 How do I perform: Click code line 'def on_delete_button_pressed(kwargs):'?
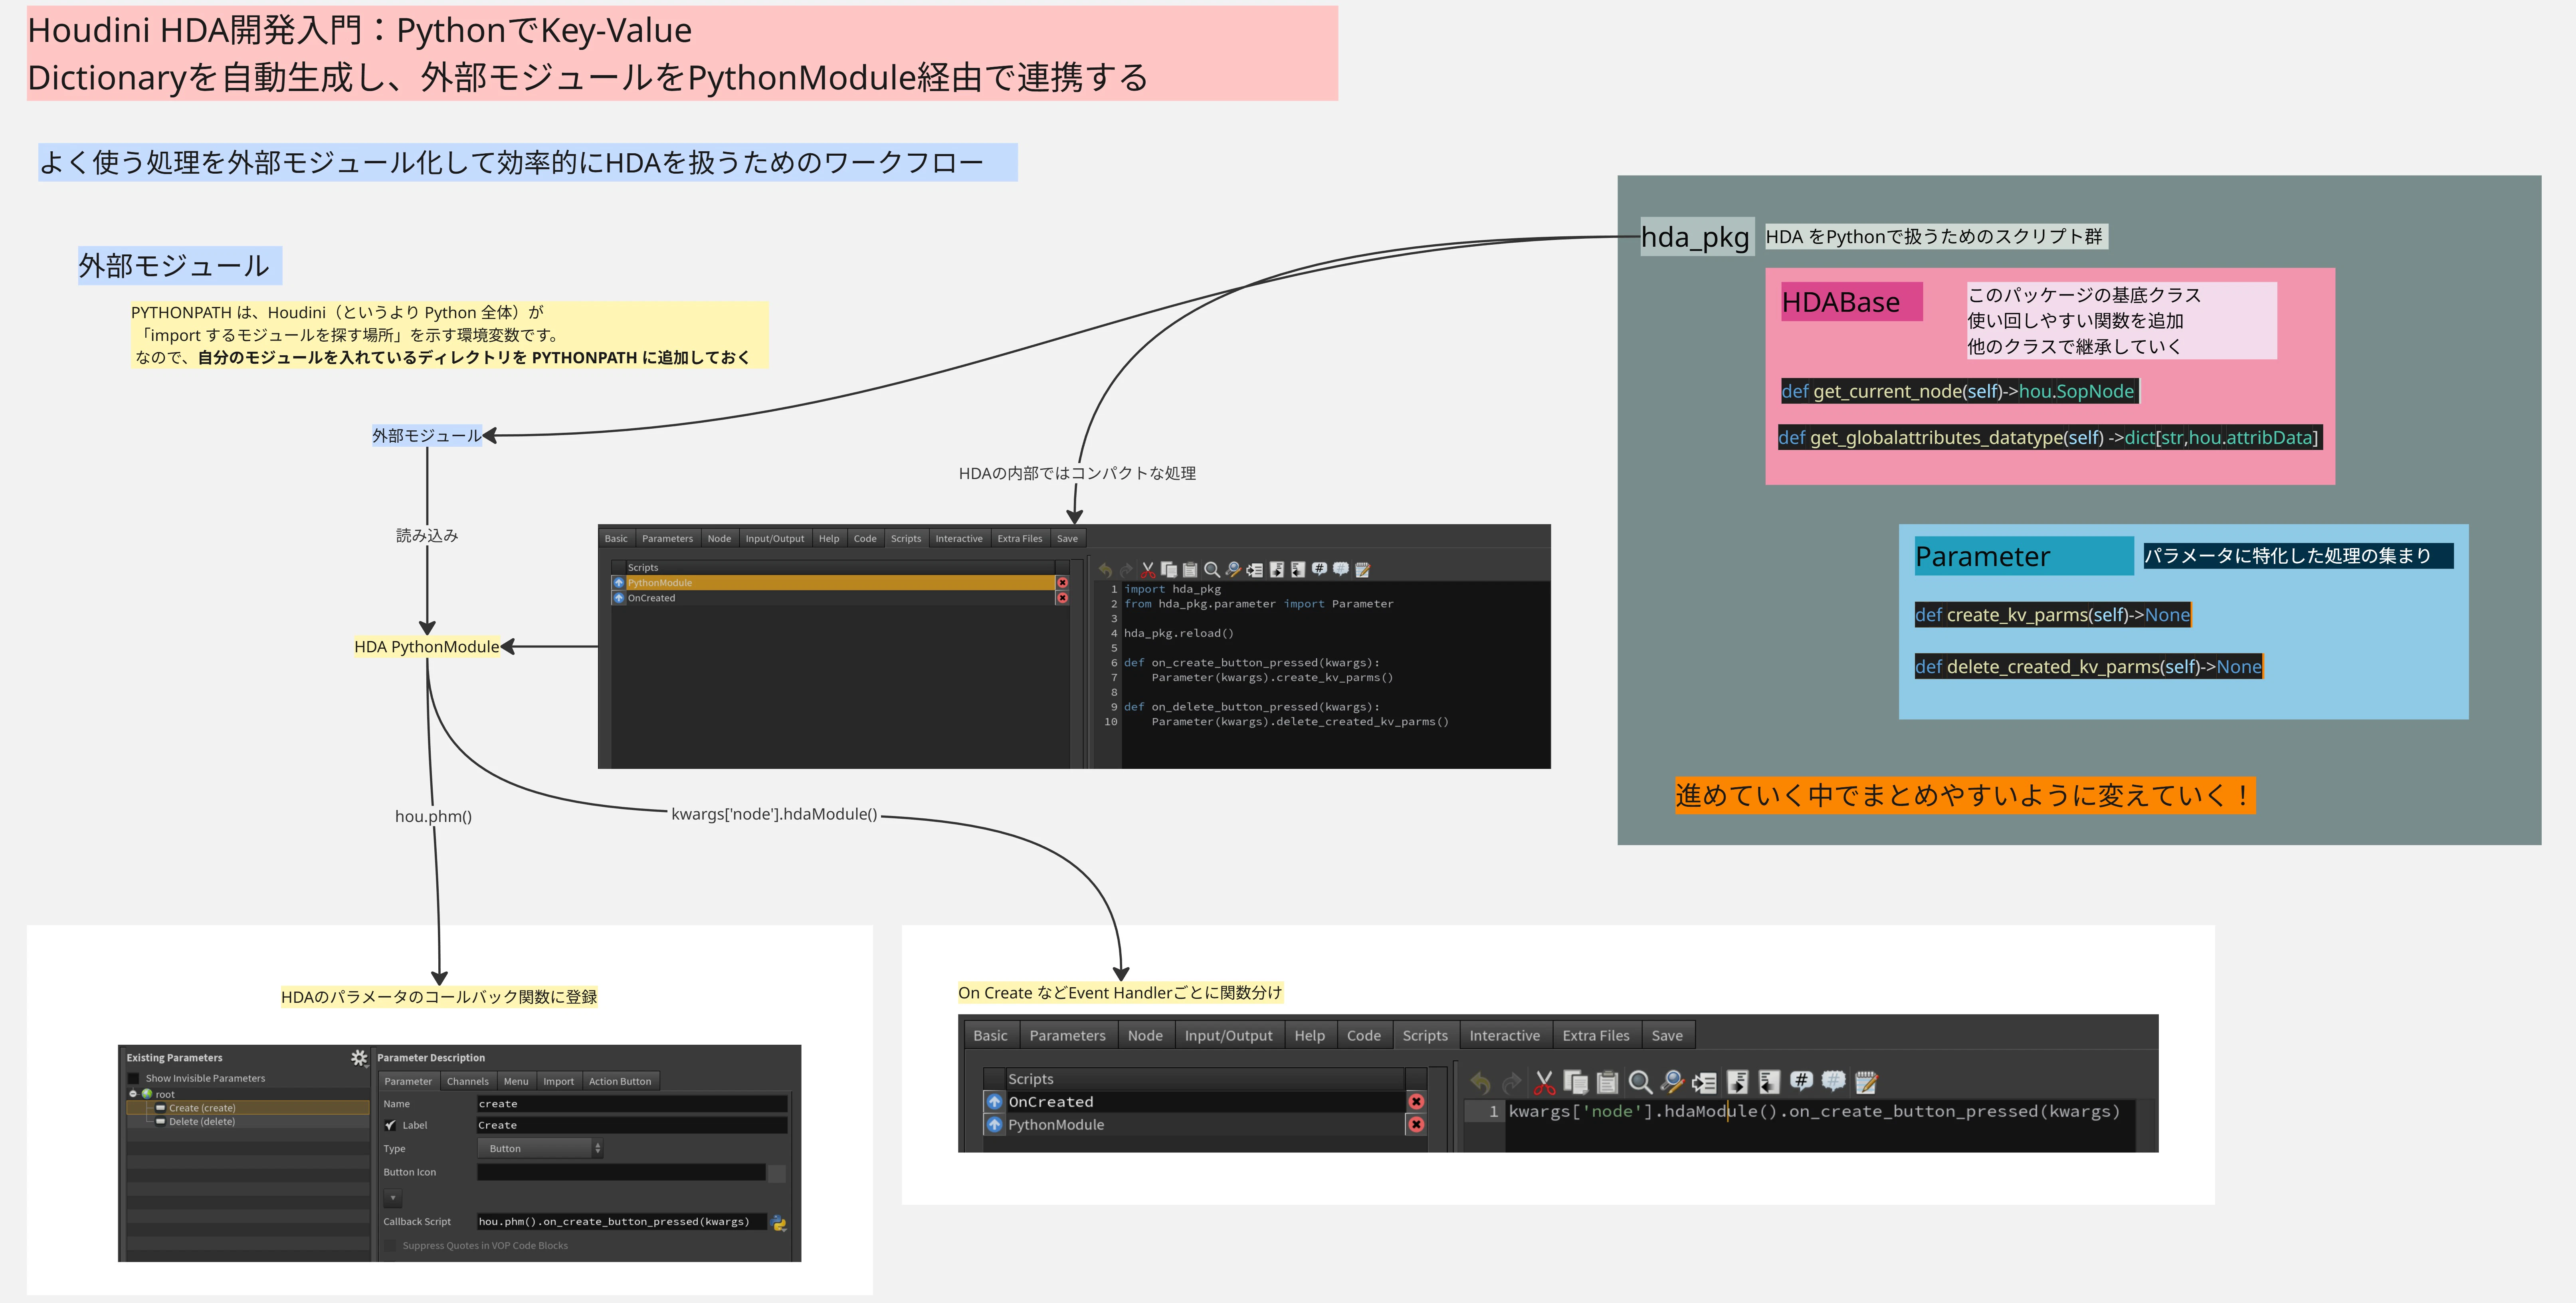[1251, 707]
